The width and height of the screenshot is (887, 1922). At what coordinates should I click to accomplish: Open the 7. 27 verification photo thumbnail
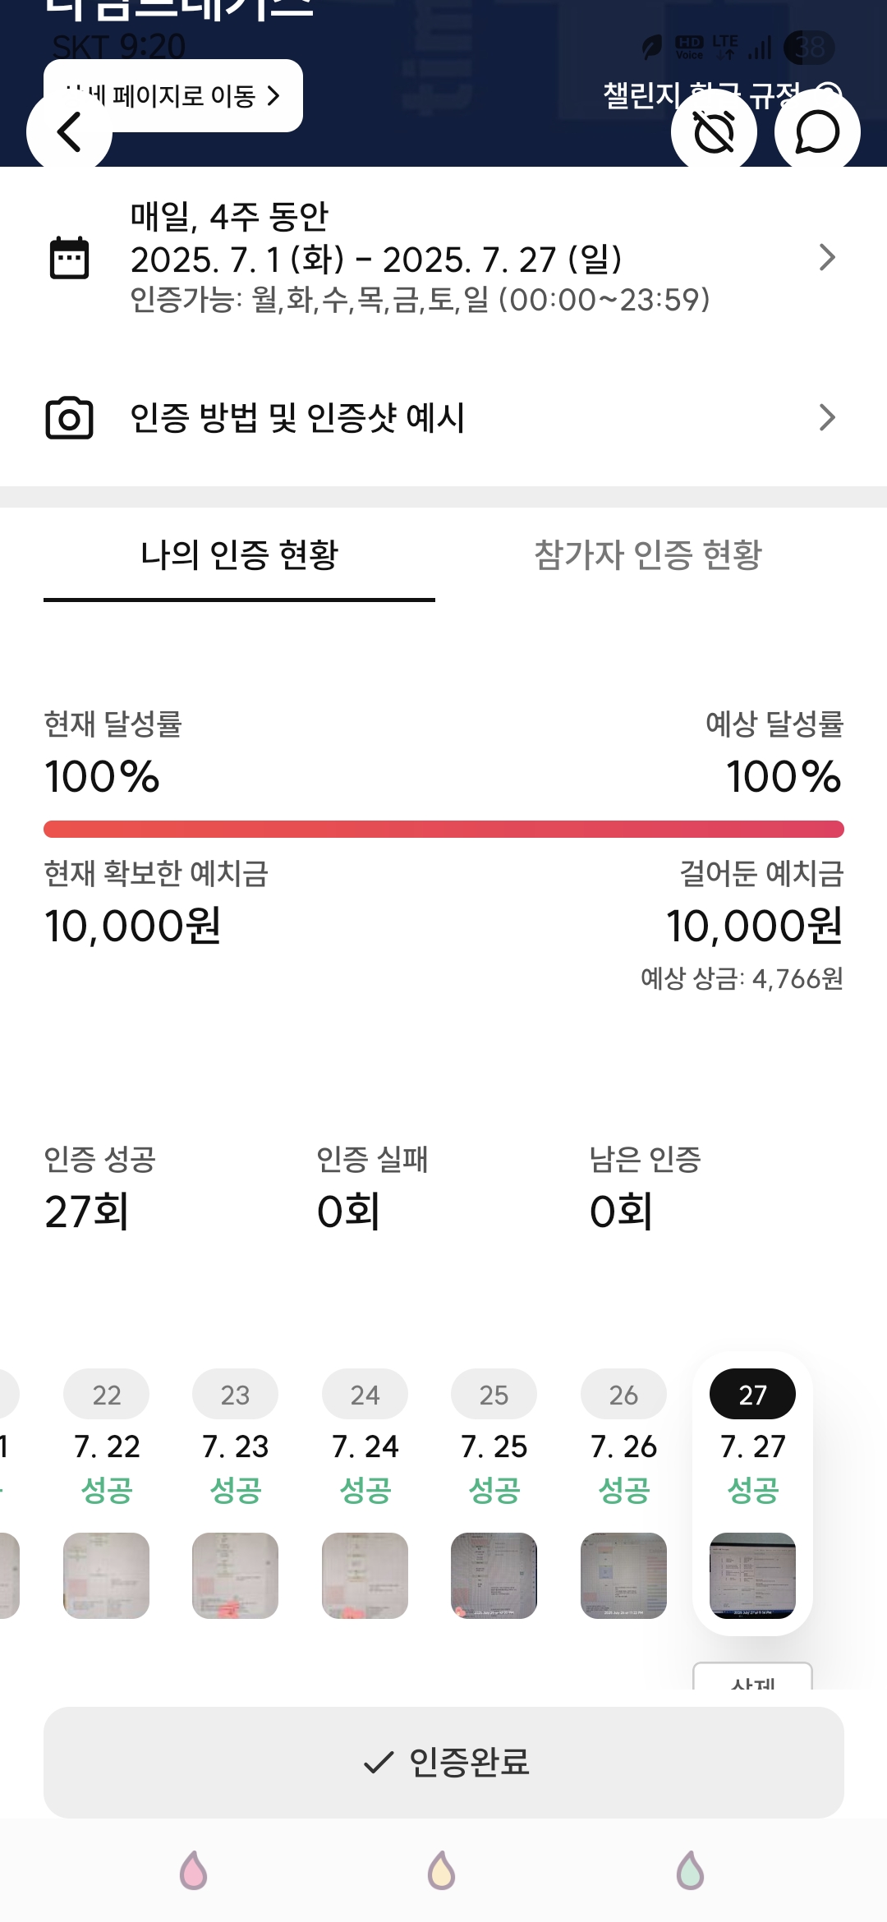point(752,1575)
